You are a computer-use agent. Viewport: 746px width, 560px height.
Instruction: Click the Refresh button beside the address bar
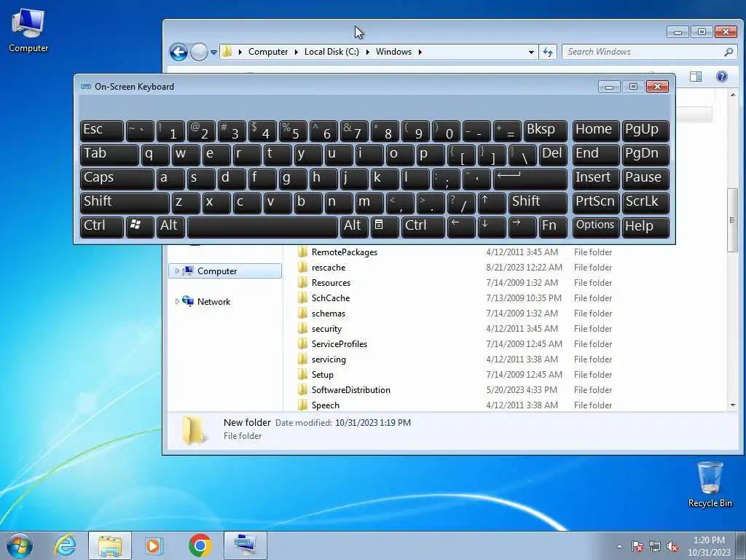click(548, 52)
